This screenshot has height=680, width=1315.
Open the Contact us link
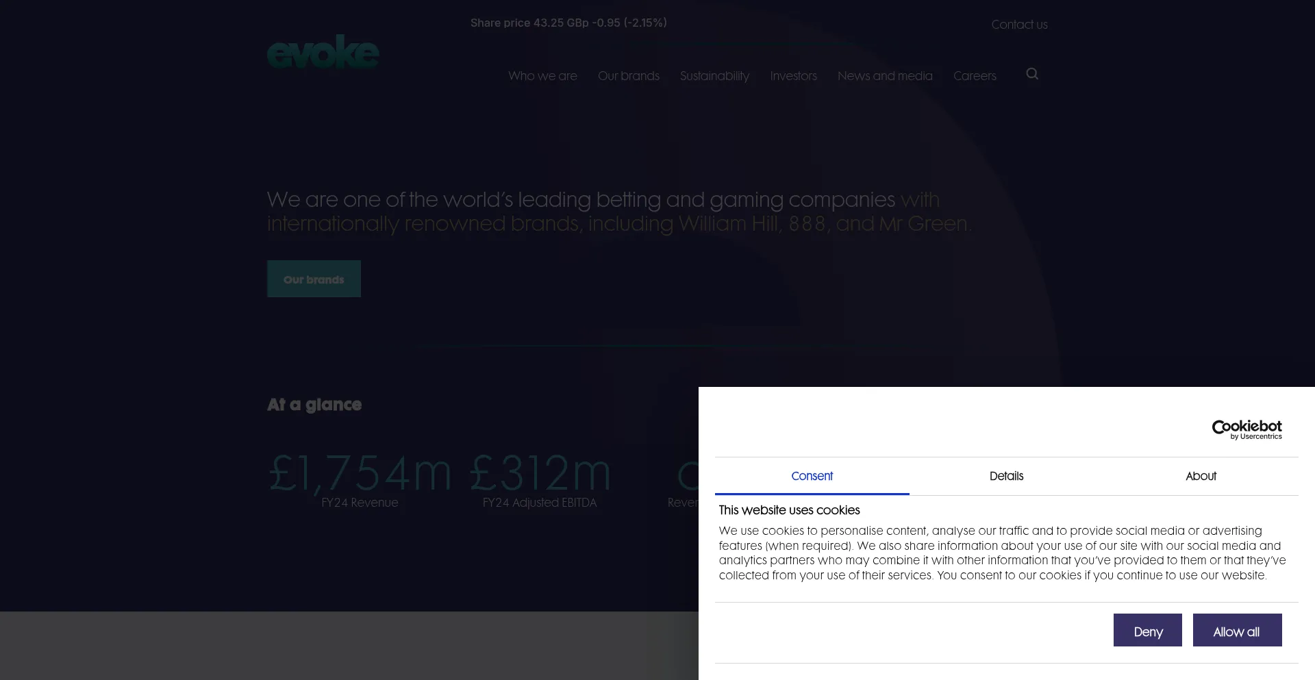[1019, 25]
